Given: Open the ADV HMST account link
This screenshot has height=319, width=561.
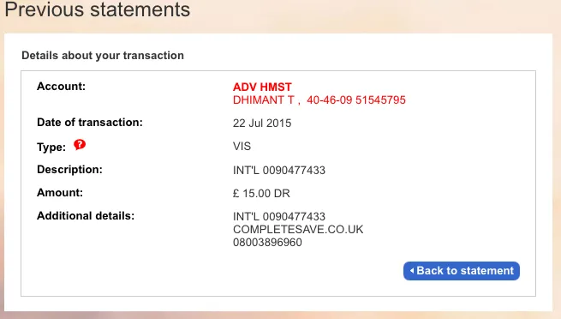Looking at the screenshot, I should pyautogui.click(x=262, y=87).
